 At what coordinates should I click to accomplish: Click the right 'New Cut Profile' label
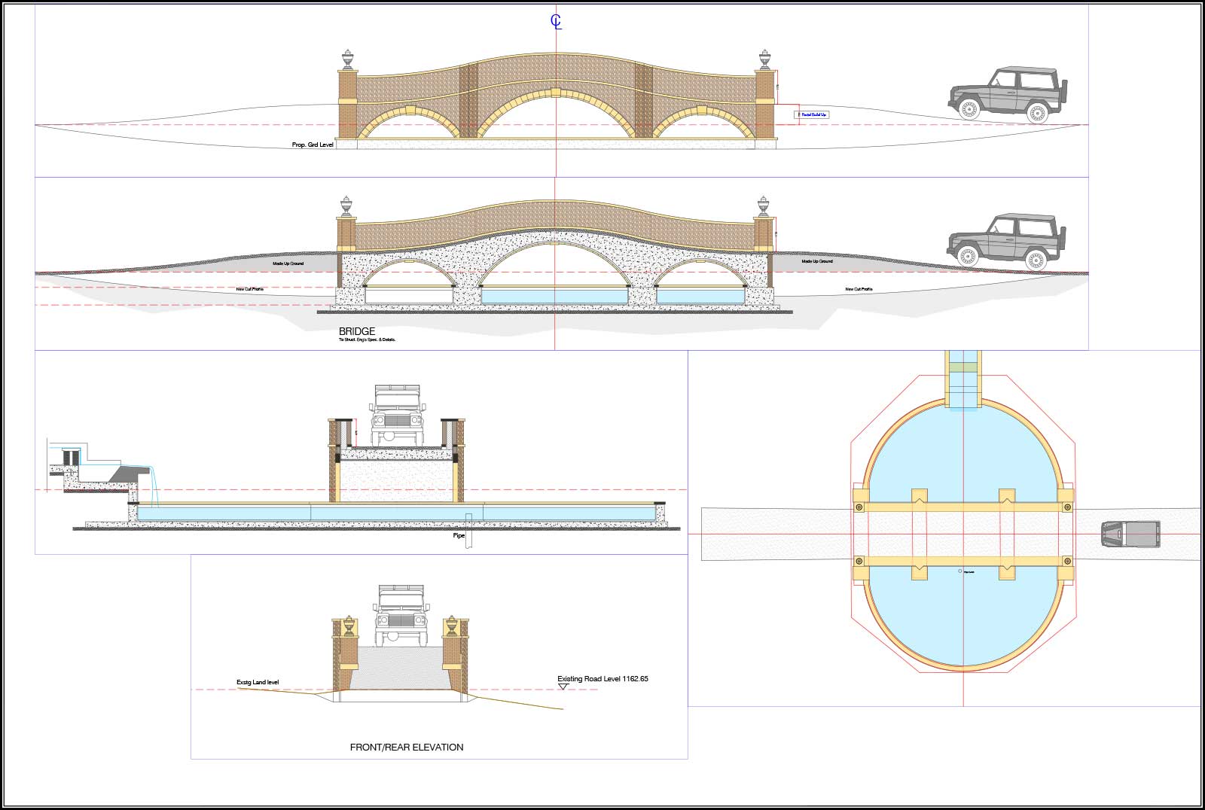(x=859, y=289)
